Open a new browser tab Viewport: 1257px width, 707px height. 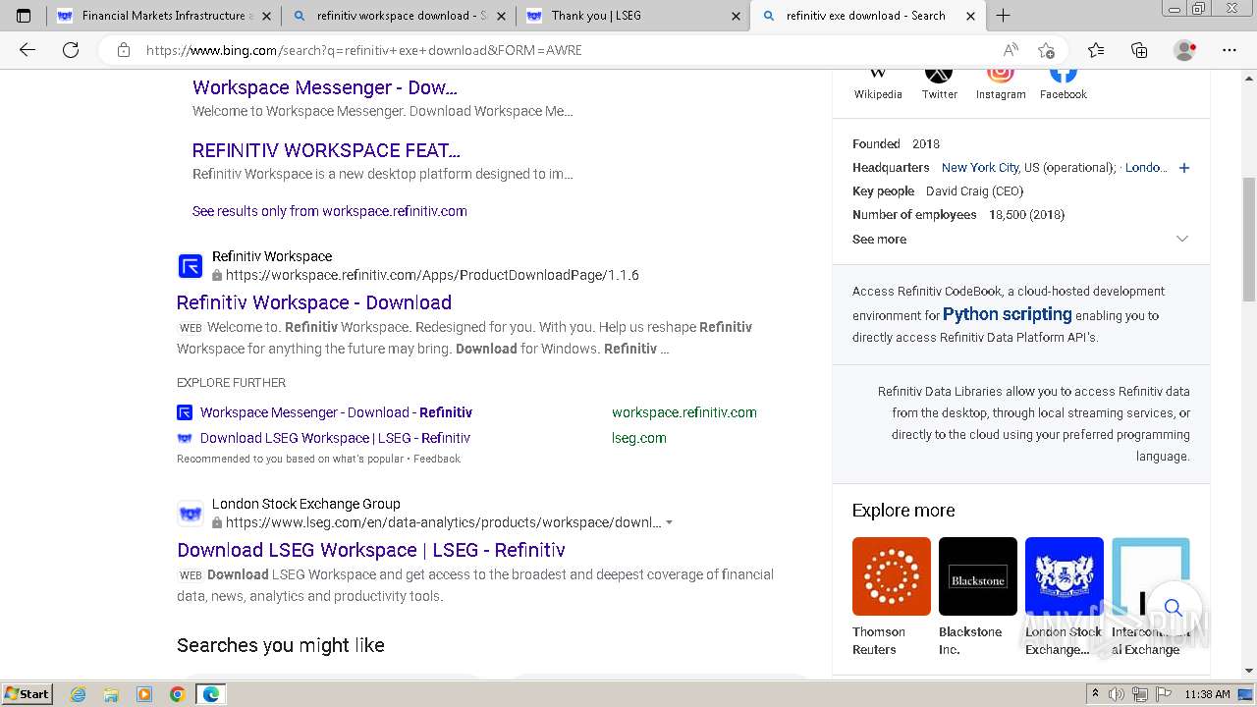click(x=1003, y=16)
